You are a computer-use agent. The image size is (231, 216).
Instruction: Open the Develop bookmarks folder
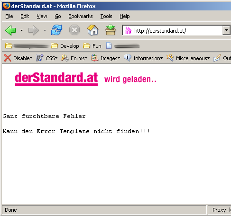pyautogui.click(x=65, y=46)
